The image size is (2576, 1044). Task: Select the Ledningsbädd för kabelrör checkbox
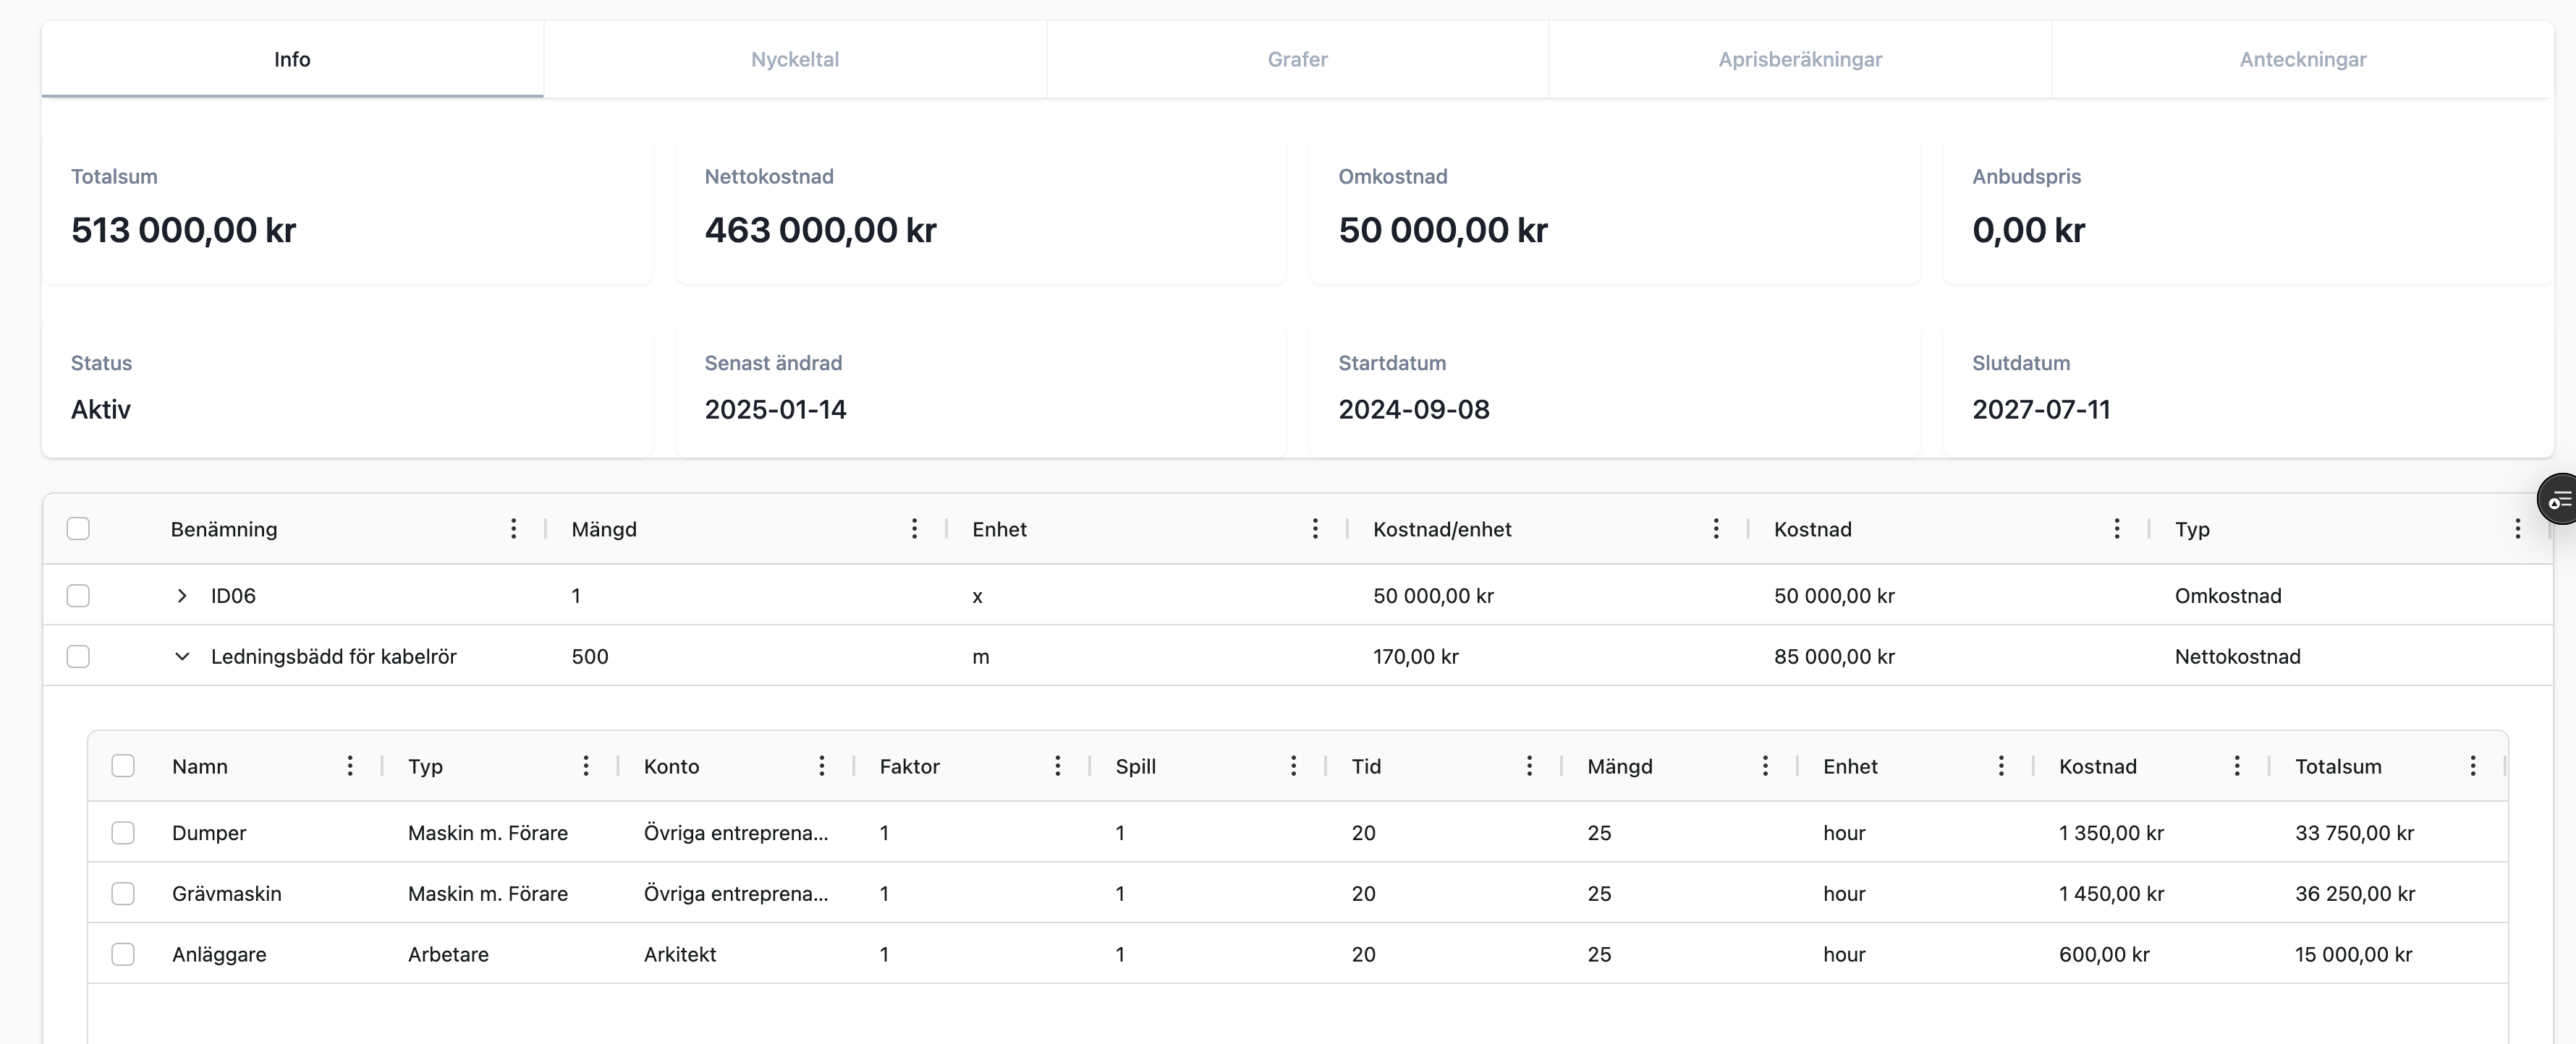[78, 656]
